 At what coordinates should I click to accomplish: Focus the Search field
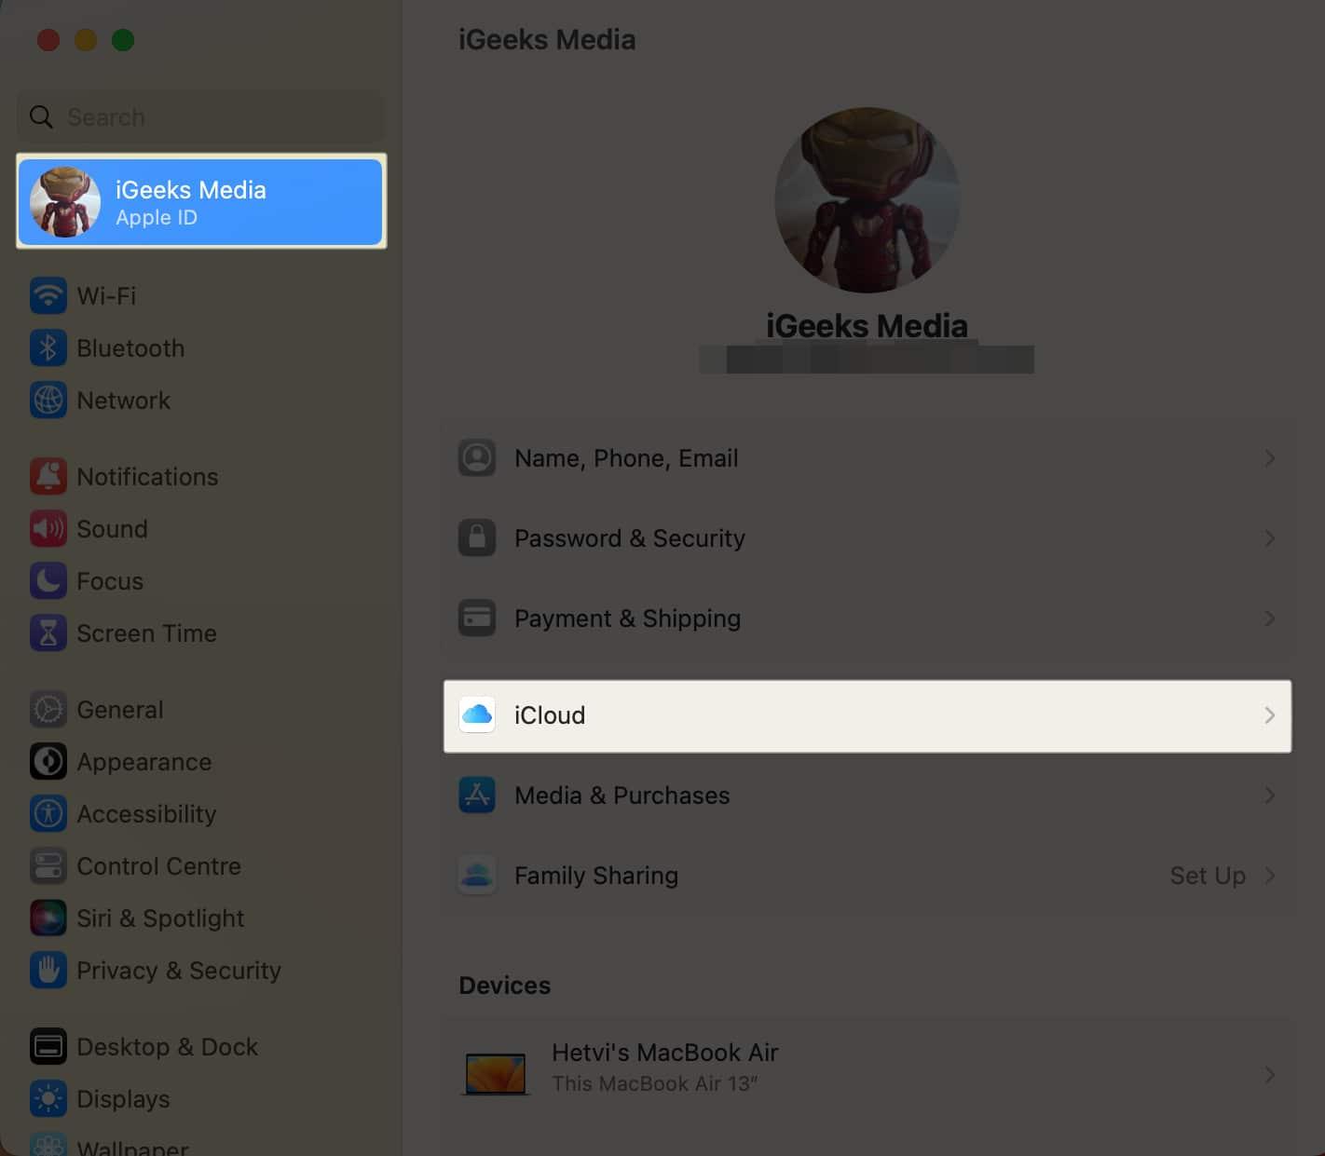click(x=200, y=117)
